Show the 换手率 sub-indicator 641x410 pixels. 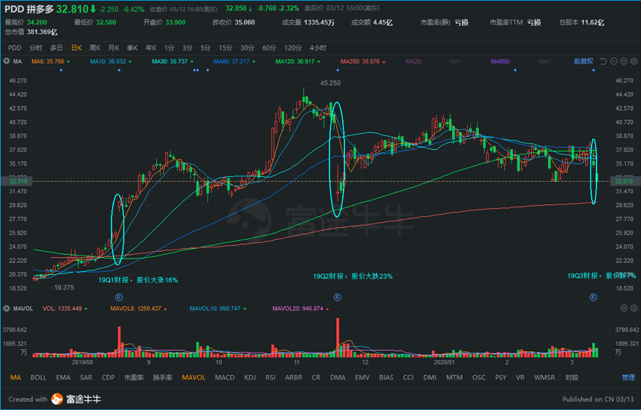pos(163,378)
